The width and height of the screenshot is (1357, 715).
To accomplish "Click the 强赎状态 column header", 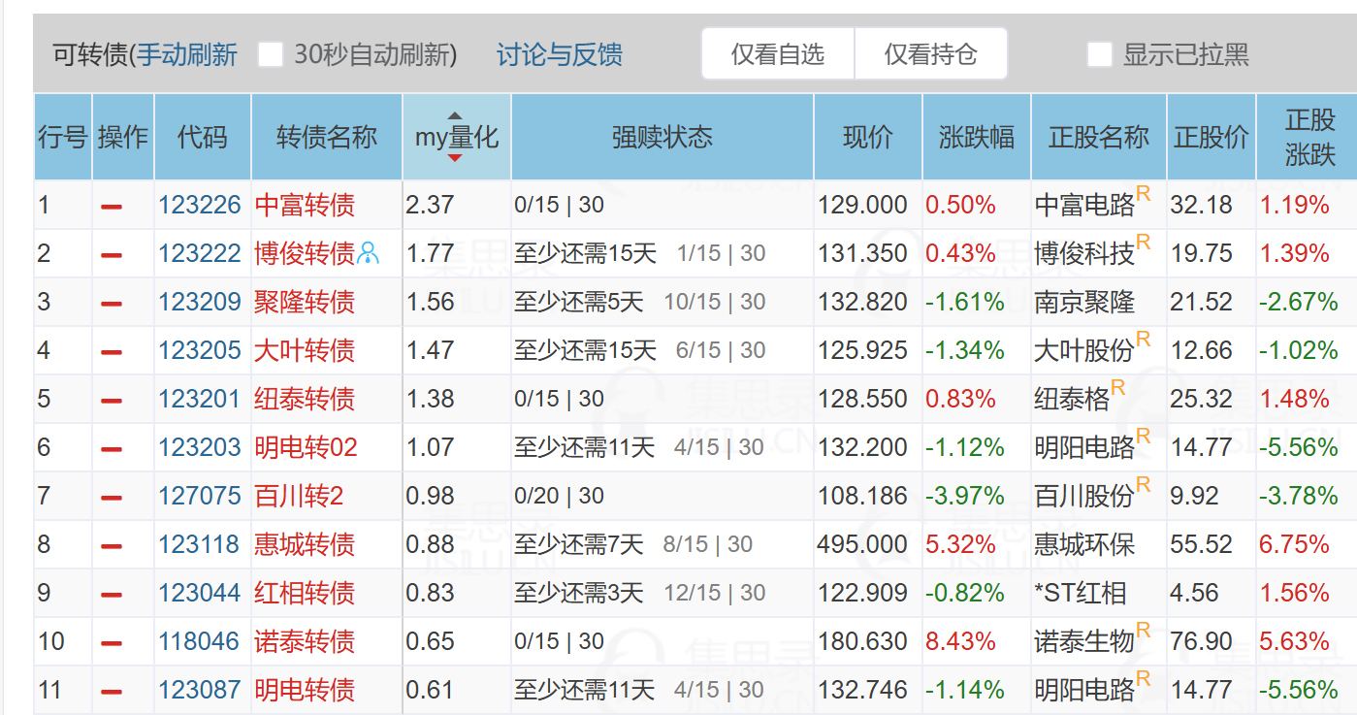I will pyautogui.click(x=662, y=137).
